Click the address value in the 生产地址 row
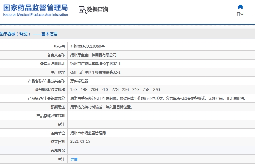This screenshot has width=255, height=167. 95,72
